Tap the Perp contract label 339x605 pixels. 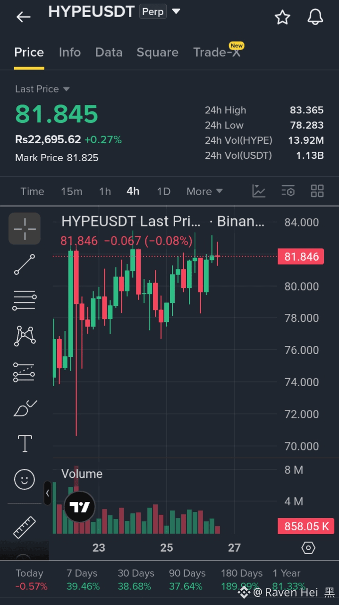pos(153,11)
